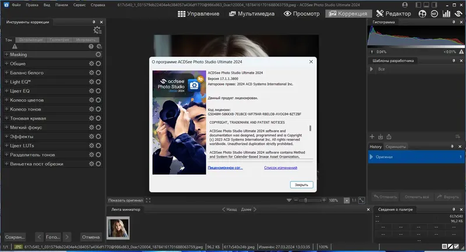Expand the Общие group
The height and width of the screenshot is (252, 466).
pyautogui.click(x=6, y=64)
